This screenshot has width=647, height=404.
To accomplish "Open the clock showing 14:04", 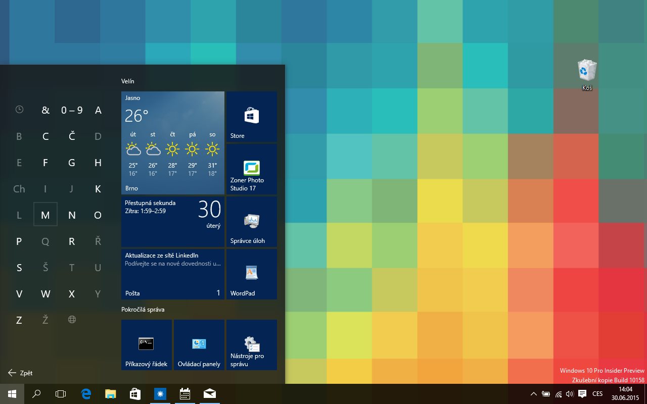I will tap(625, 394).
